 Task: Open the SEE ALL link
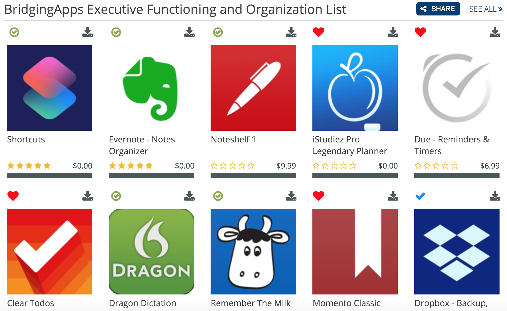coord(486,9)
